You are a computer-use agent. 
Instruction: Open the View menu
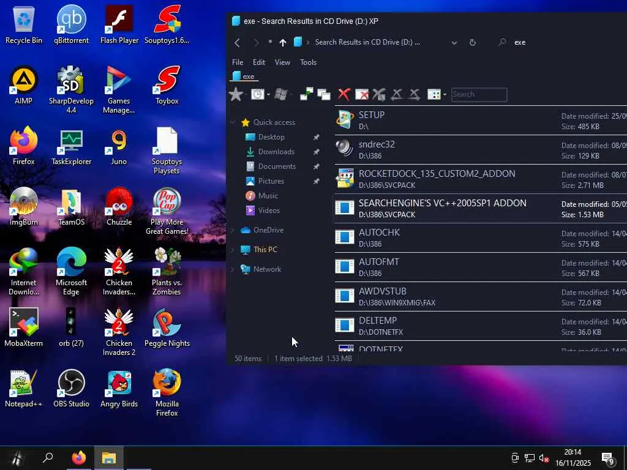click(x=282, y=62)
